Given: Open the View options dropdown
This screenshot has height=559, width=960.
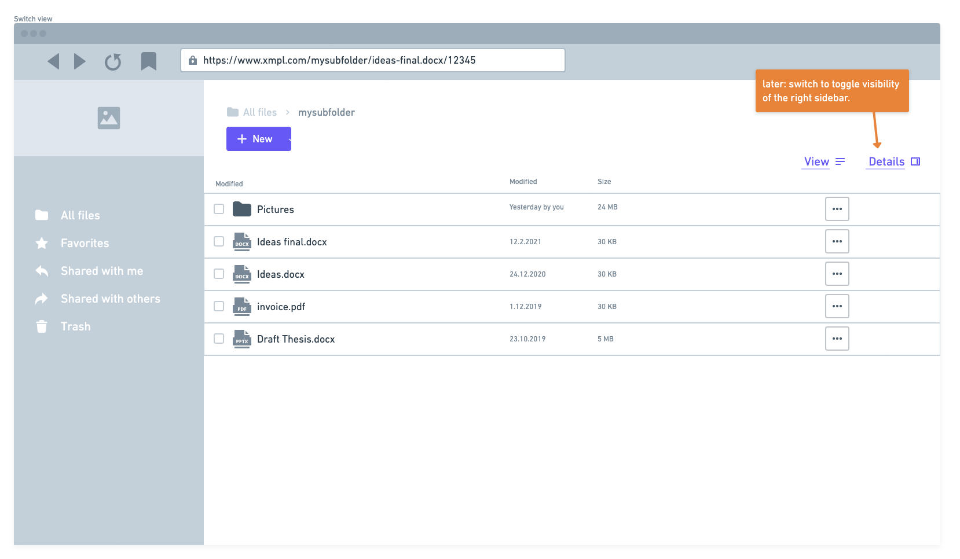Looking at the screenshot, I should [x=825, y=162].
